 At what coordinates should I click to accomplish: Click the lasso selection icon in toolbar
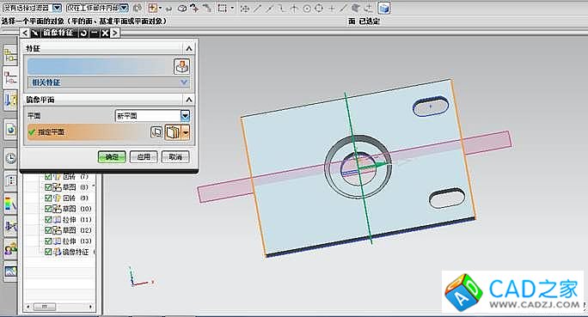click(182, 9)
